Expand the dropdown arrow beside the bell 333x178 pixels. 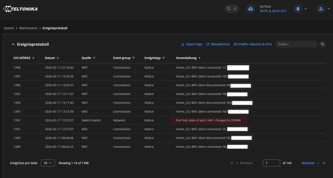pyautogui.click(x=305, y=9)
